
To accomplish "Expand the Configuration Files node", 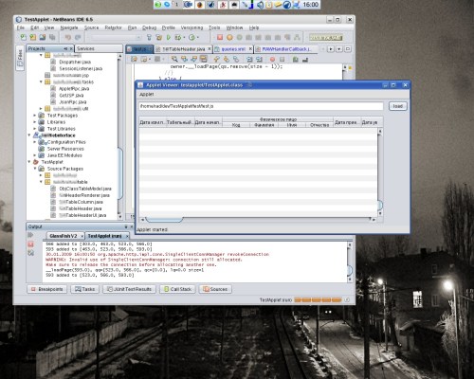I will [x=35, y=142].
